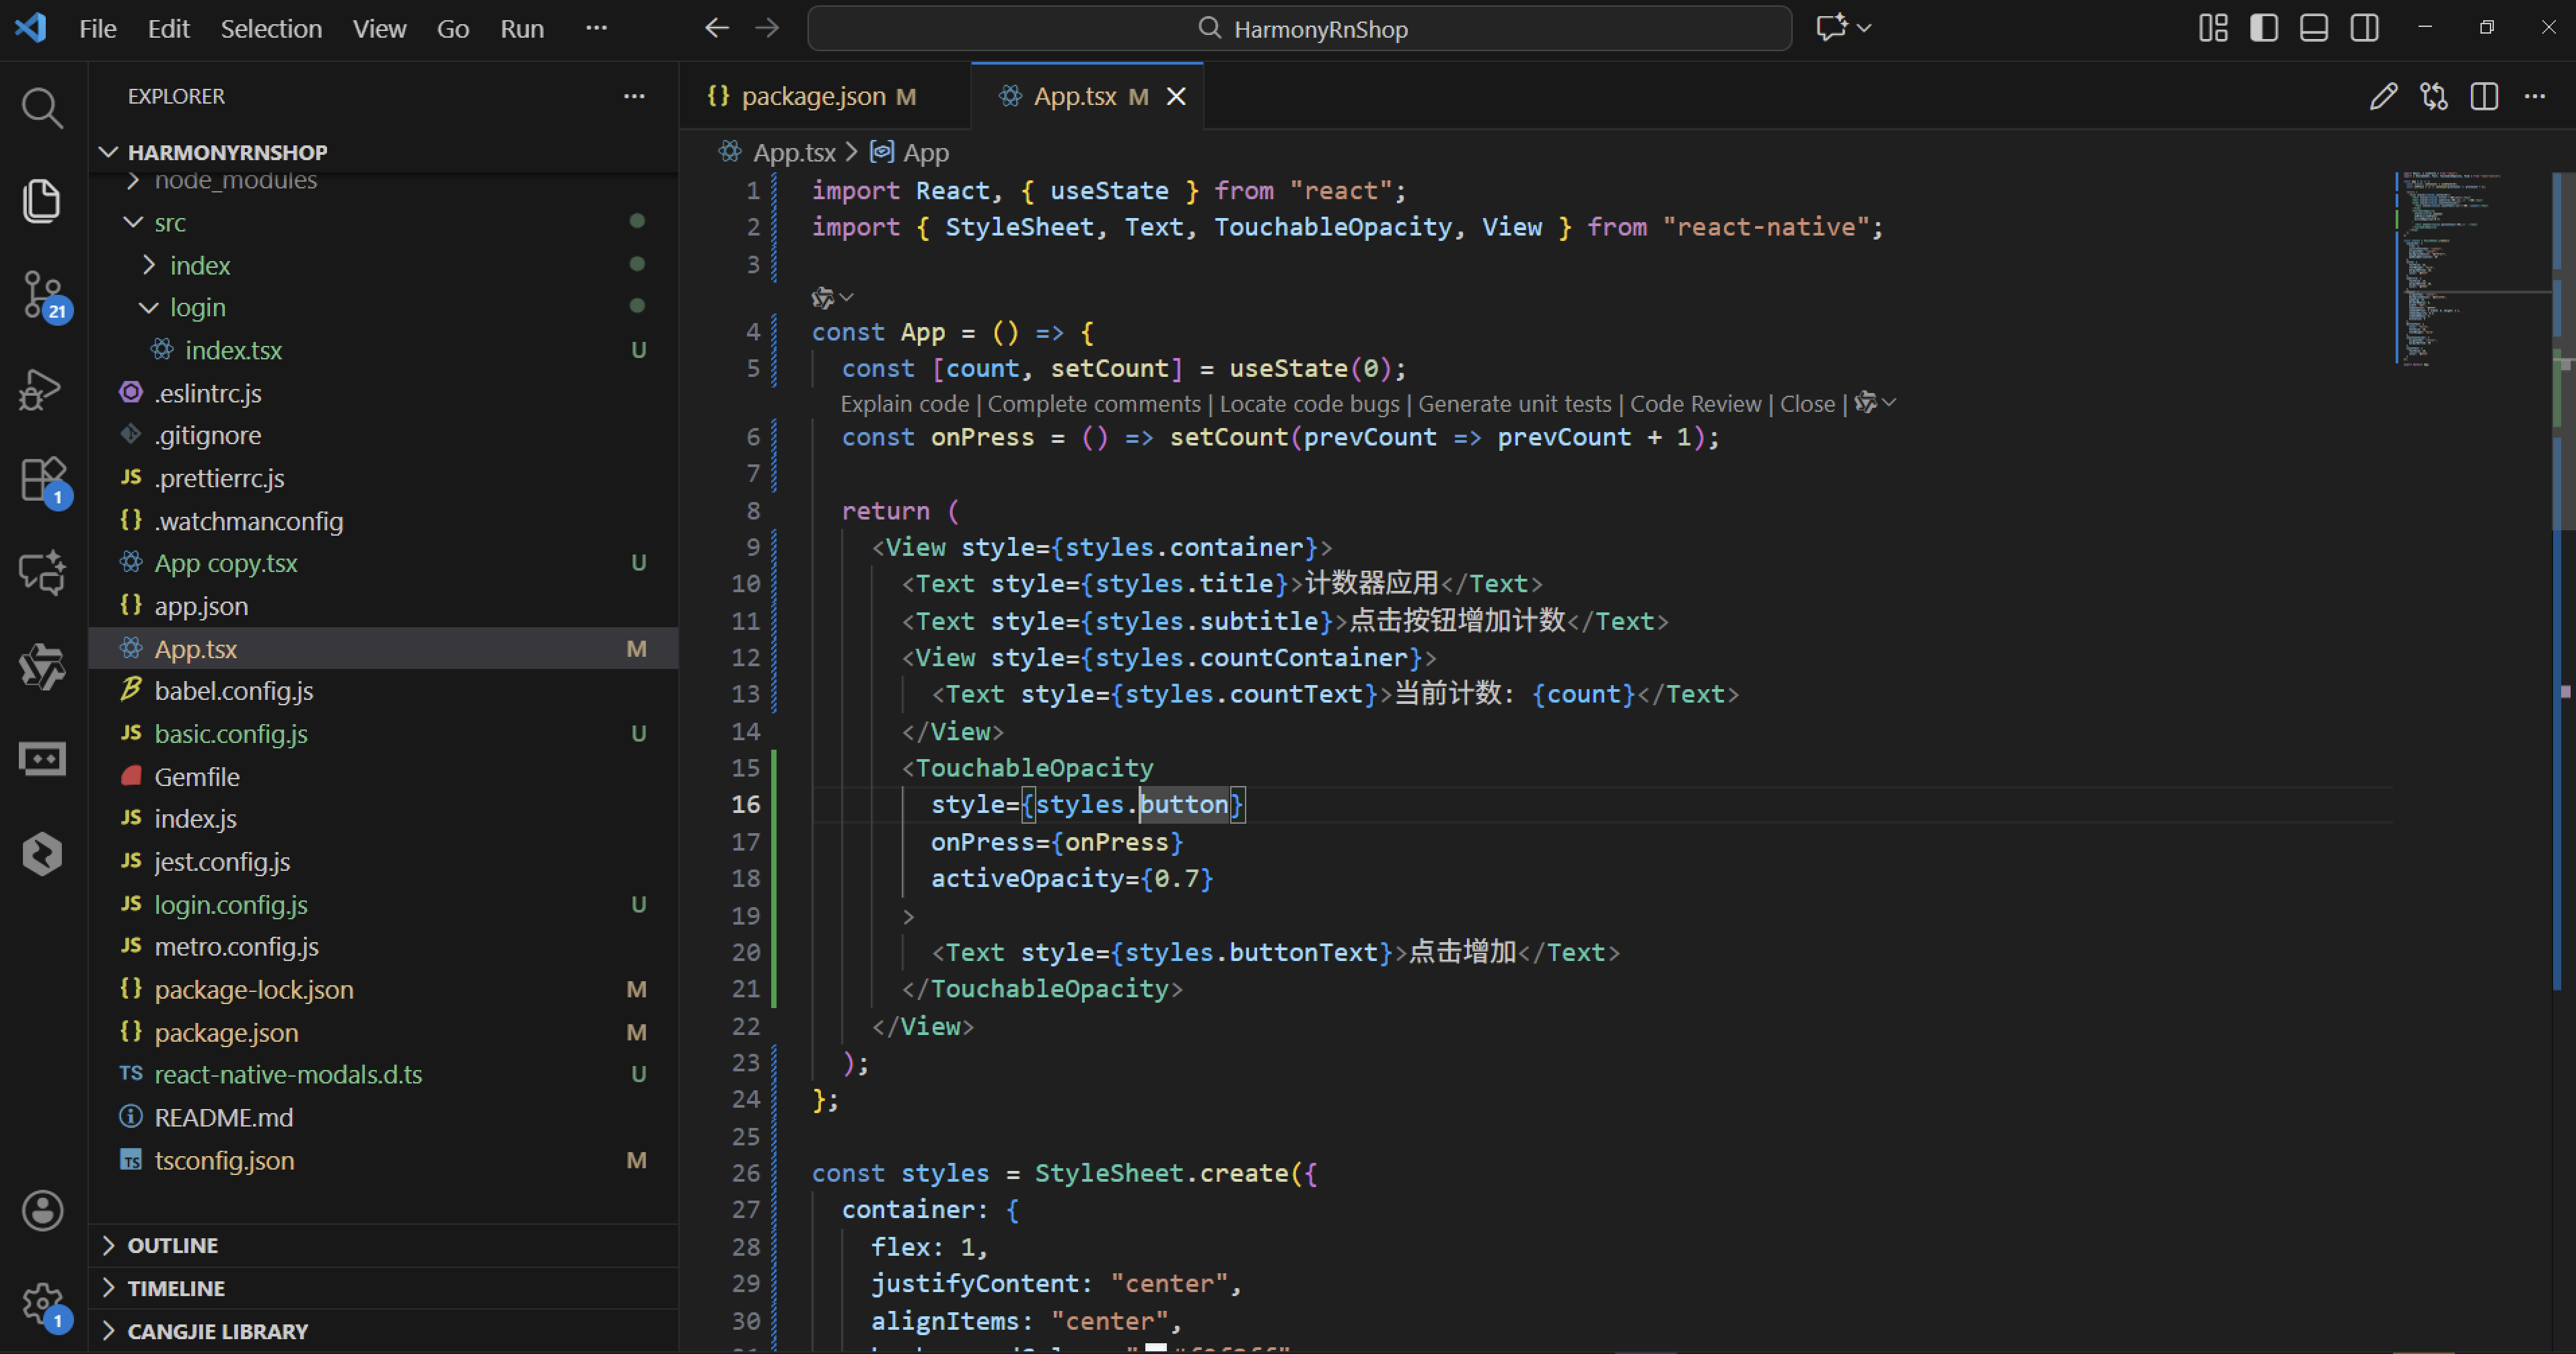Toggle the bottom panel visibility
Screen dimensions: 2576x1354
(2314, 28)
